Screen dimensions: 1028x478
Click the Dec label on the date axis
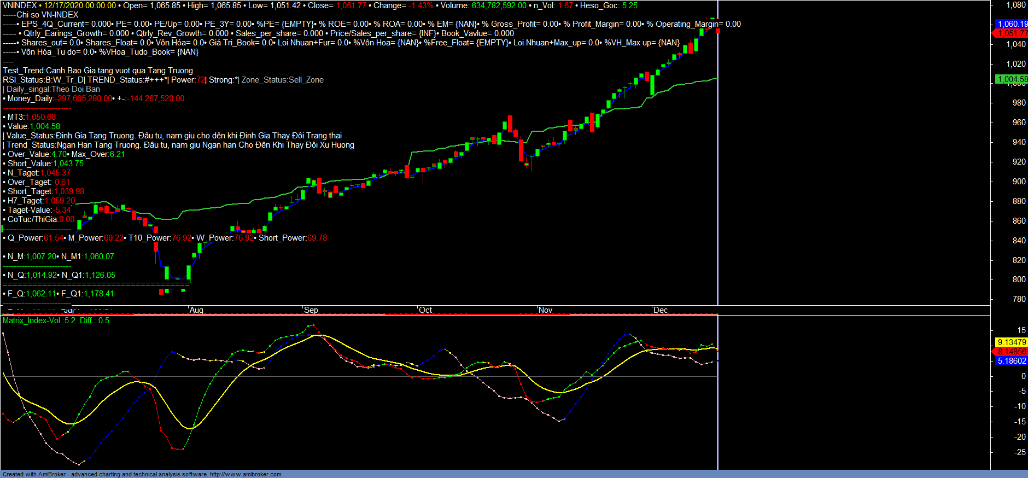click(661, 310)
